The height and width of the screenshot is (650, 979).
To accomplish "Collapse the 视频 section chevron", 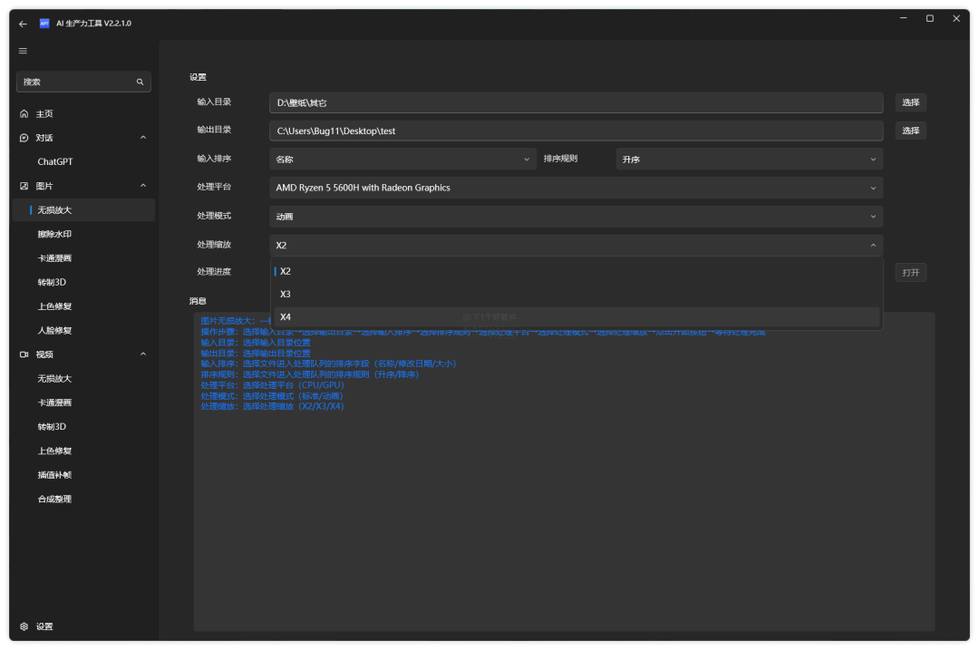I will point(143,354).
